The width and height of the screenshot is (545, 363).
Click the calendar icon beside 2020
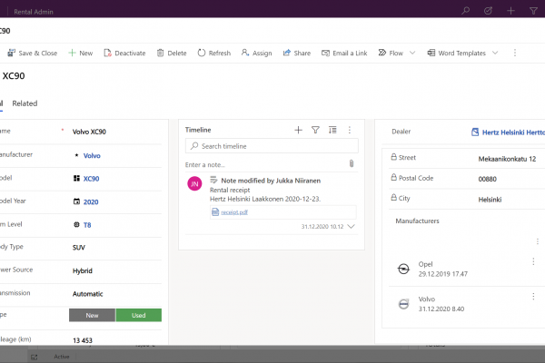coord(76,201)
